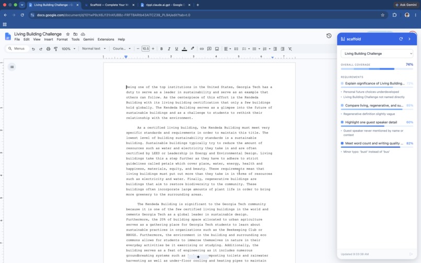
Task: Open the Gemini menu
Action: [89, 40]
